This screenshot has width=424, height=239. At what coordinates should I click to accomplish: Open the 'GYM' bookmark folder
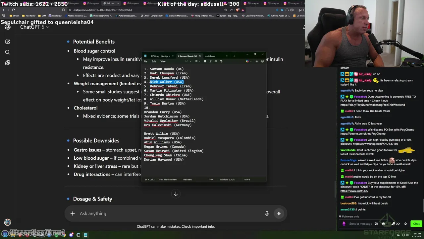click(x=42, y=16)
